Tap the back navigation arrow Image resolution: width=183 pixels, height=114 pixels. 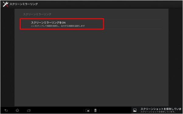(6, 110)
